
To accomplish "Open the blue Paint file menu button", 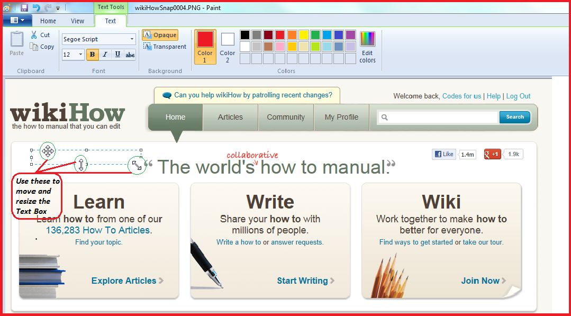I will pyautogui.click(x=17, y=21).
